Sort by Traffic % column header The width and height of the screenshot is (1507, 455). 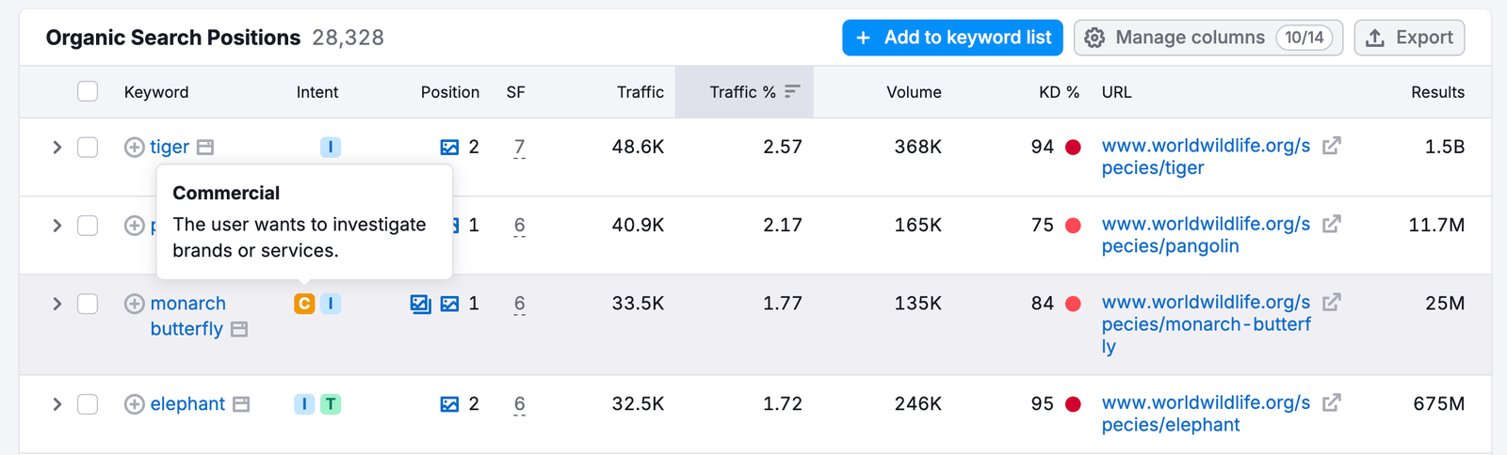(x=743, y=92)
